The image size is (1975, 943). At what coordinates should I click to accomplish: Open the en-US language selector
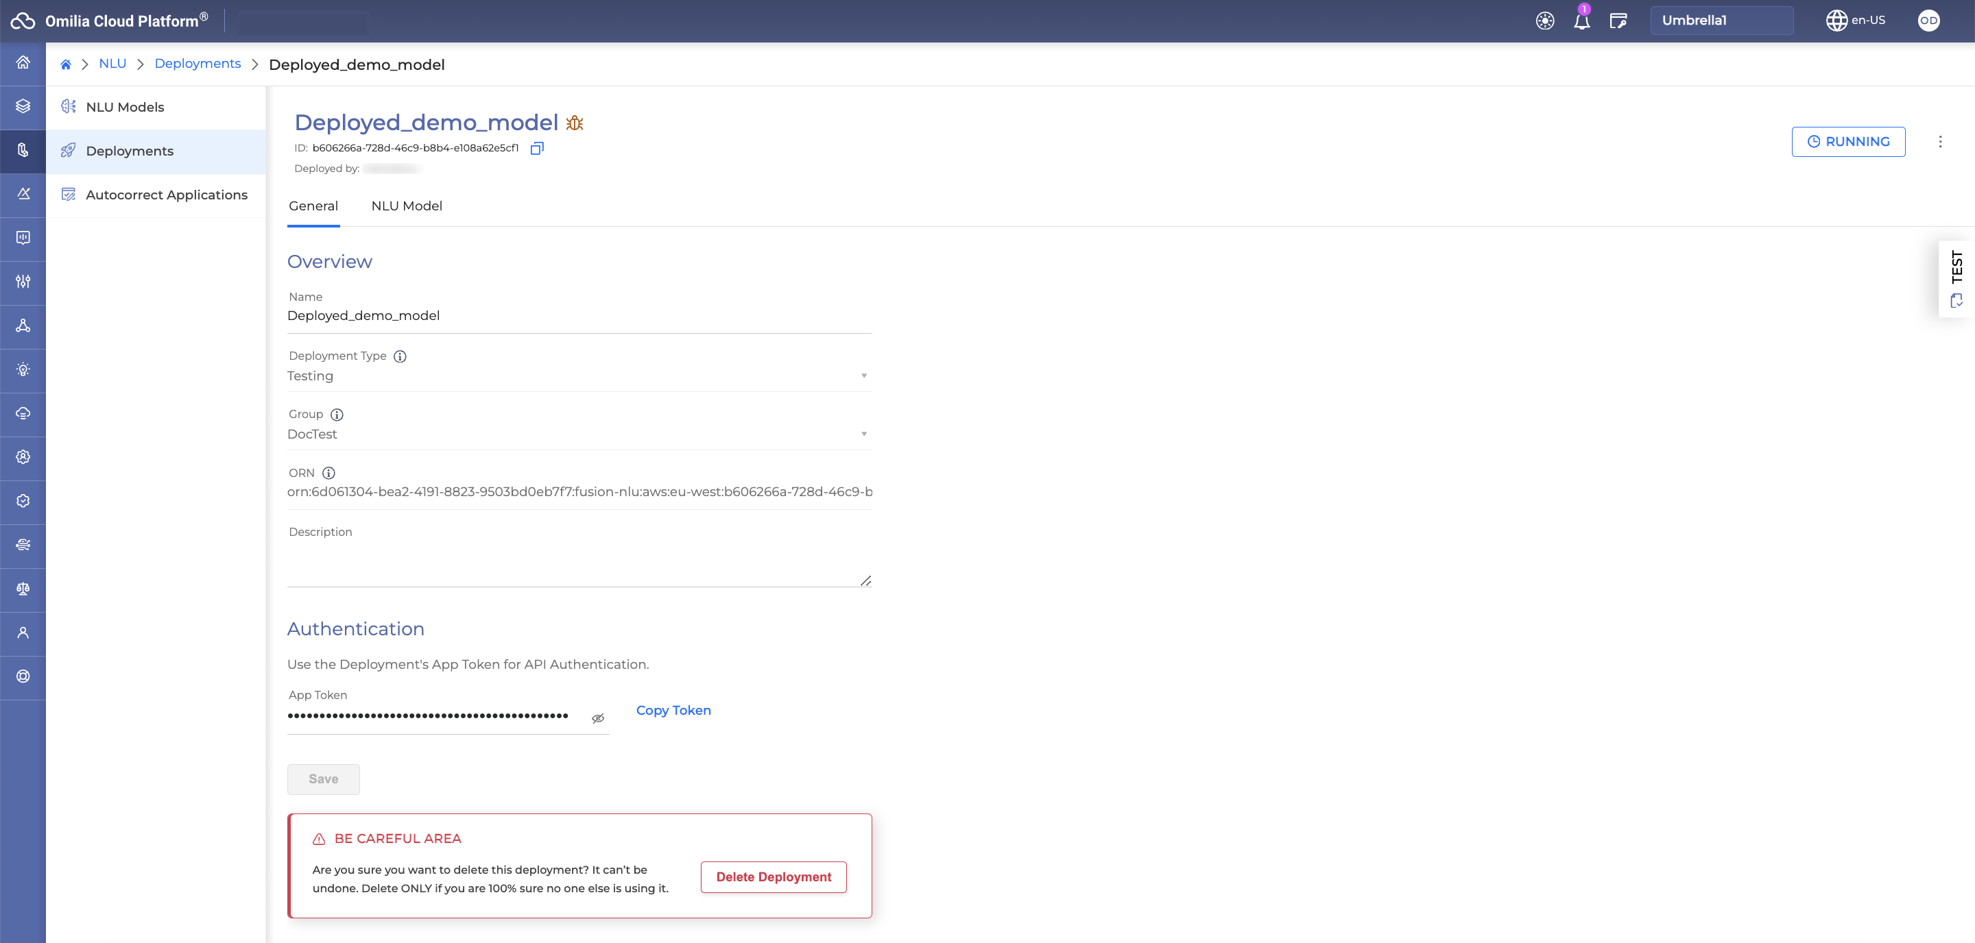1856,21
